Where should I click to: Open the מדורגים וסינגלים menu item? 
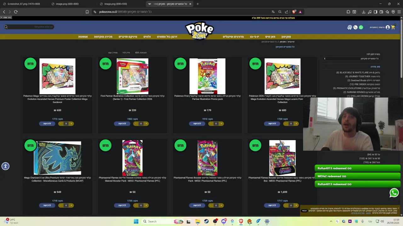[233, 37]
